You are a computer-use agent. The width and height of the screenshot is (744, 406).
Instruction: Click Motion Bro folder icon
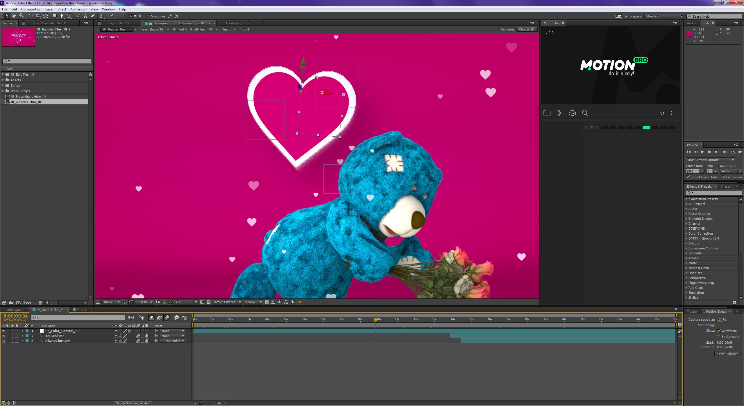pos(547,113)
